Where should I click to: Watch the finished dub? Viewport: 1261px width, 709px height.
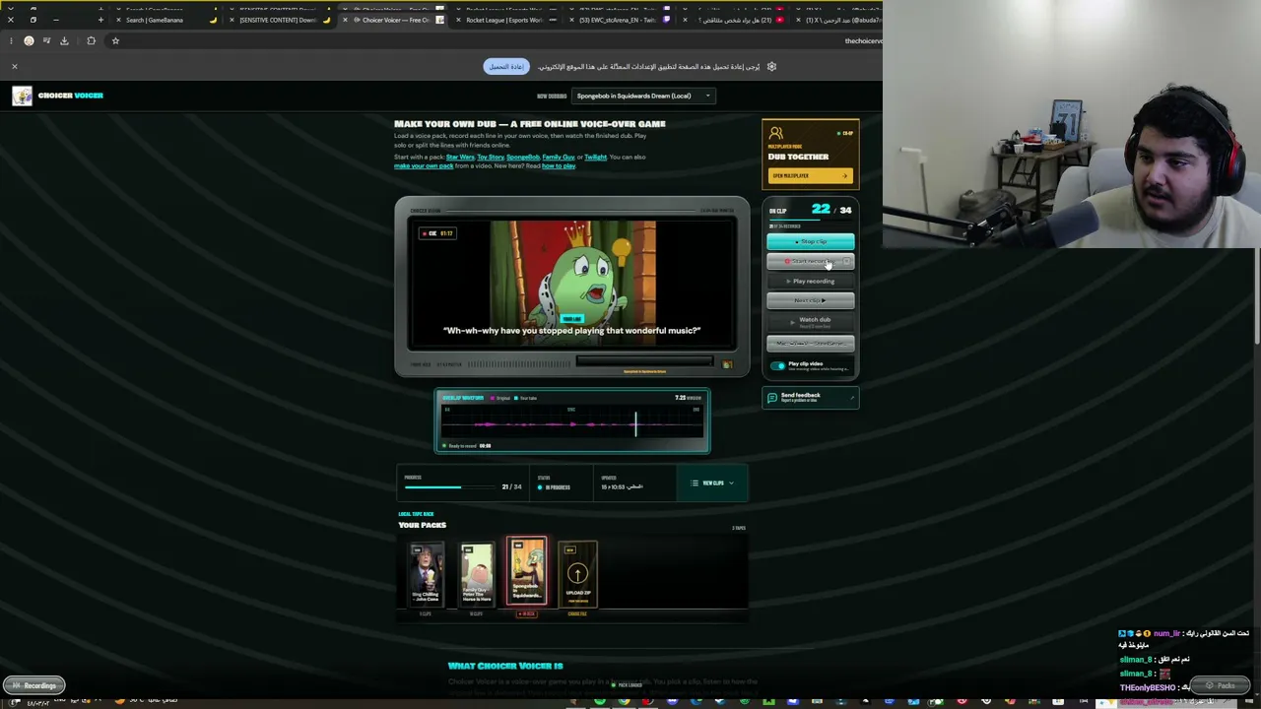coord(811,321)
